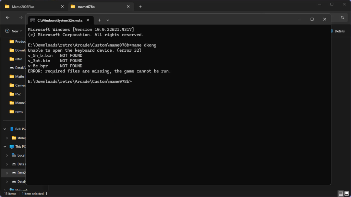Expand the Data2 drive node
The height and width of the screenshot is (197, 351).
click(7, 173)
